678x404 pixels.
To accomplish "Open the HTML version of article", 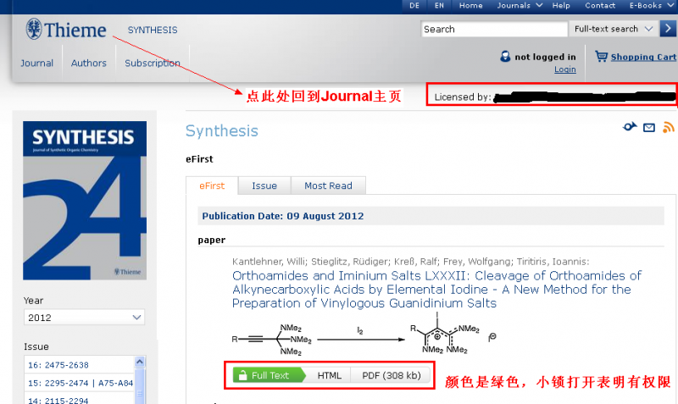I will click(x=329, y=375).
